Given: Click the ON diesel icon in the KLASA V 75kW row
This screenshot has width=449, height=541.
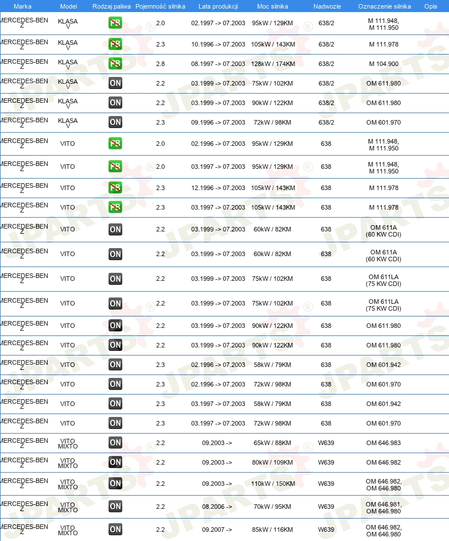Looking at the screenshot, I should point(115,83).
